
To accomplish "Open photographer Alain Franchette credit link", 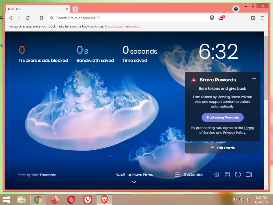I will (x=44, y=175).
